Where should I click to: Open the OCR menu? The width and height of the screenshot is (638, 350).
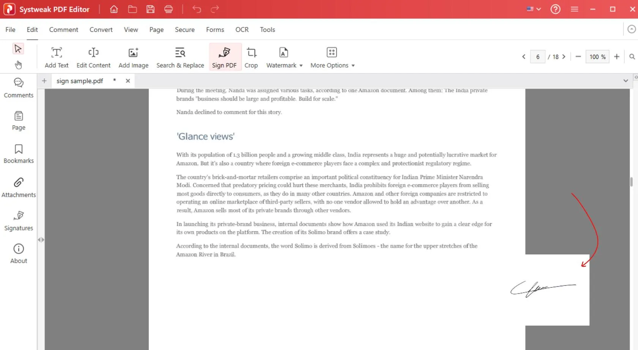coord(242,30)
